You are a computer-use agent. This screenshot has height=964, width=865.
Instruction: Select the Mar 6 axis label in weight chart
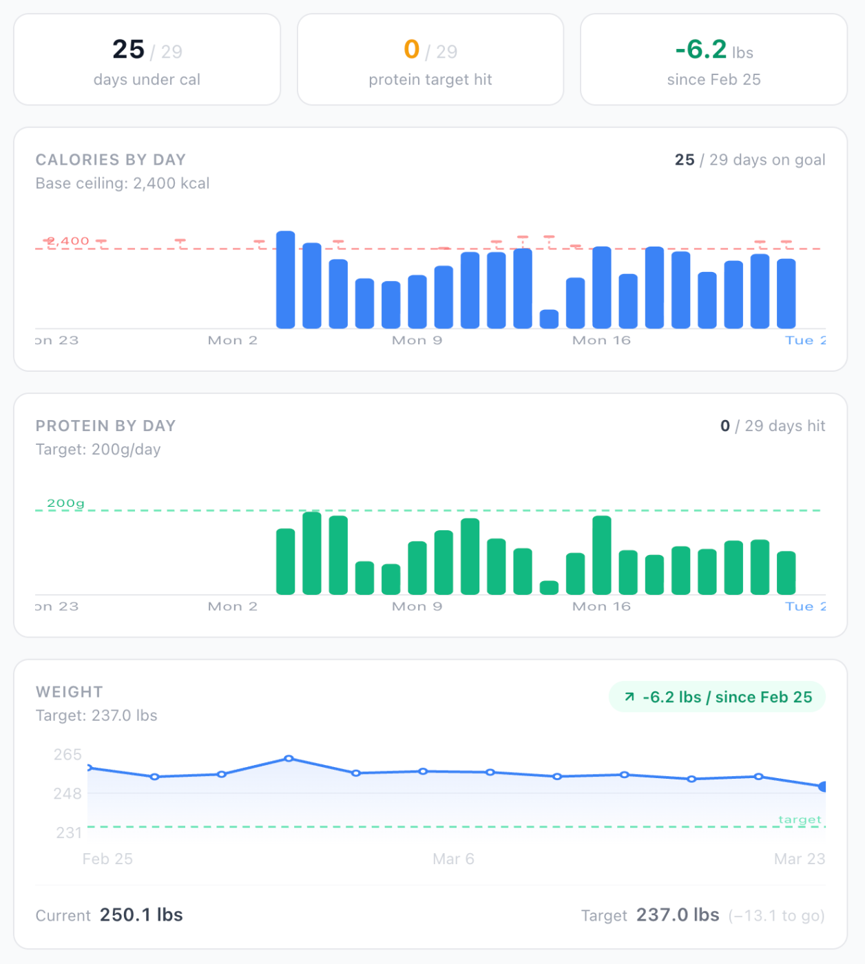[453, 859]
